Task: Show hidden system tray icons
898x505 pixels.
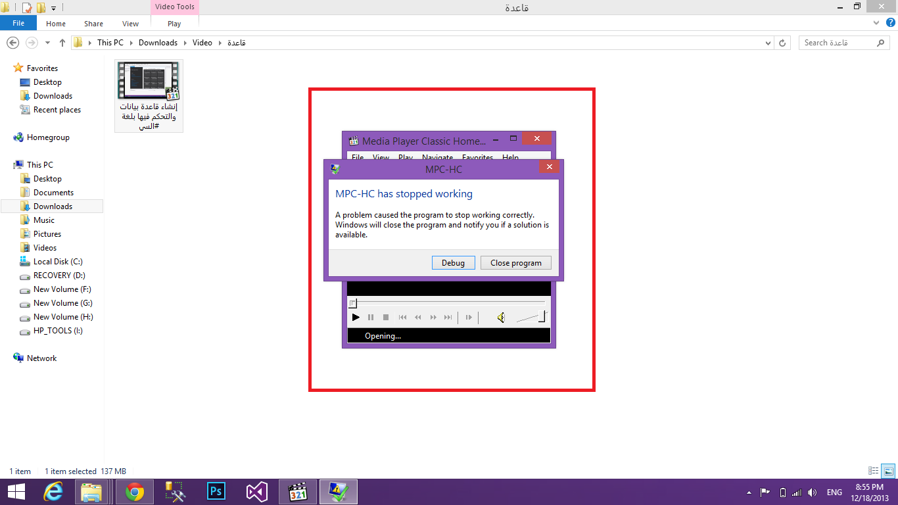Action: pyautogui.click(x=749, y=493)
